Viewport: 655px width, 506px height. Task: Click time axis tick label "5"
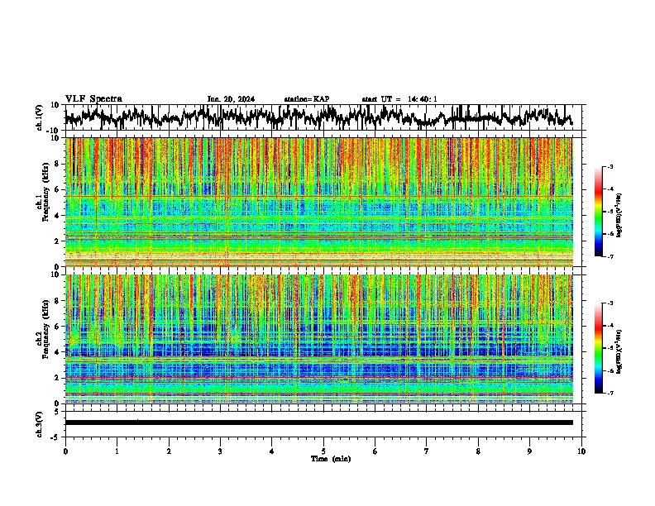click(323, 451)
